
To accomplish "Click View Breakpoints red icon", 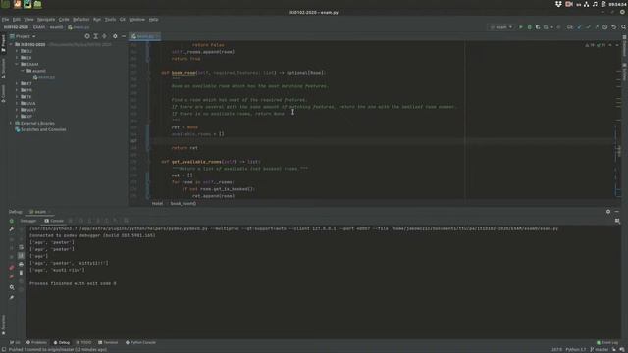I will [11, 267].
